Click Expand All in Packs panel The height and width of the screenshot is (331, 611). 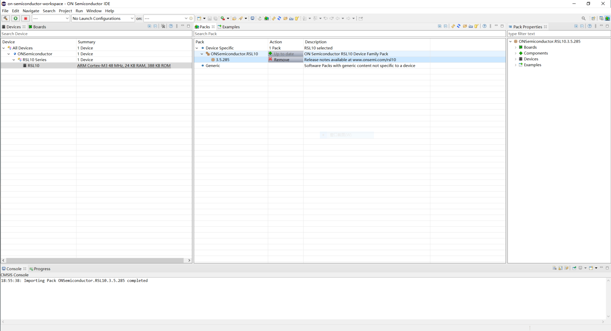click(440, 26)
